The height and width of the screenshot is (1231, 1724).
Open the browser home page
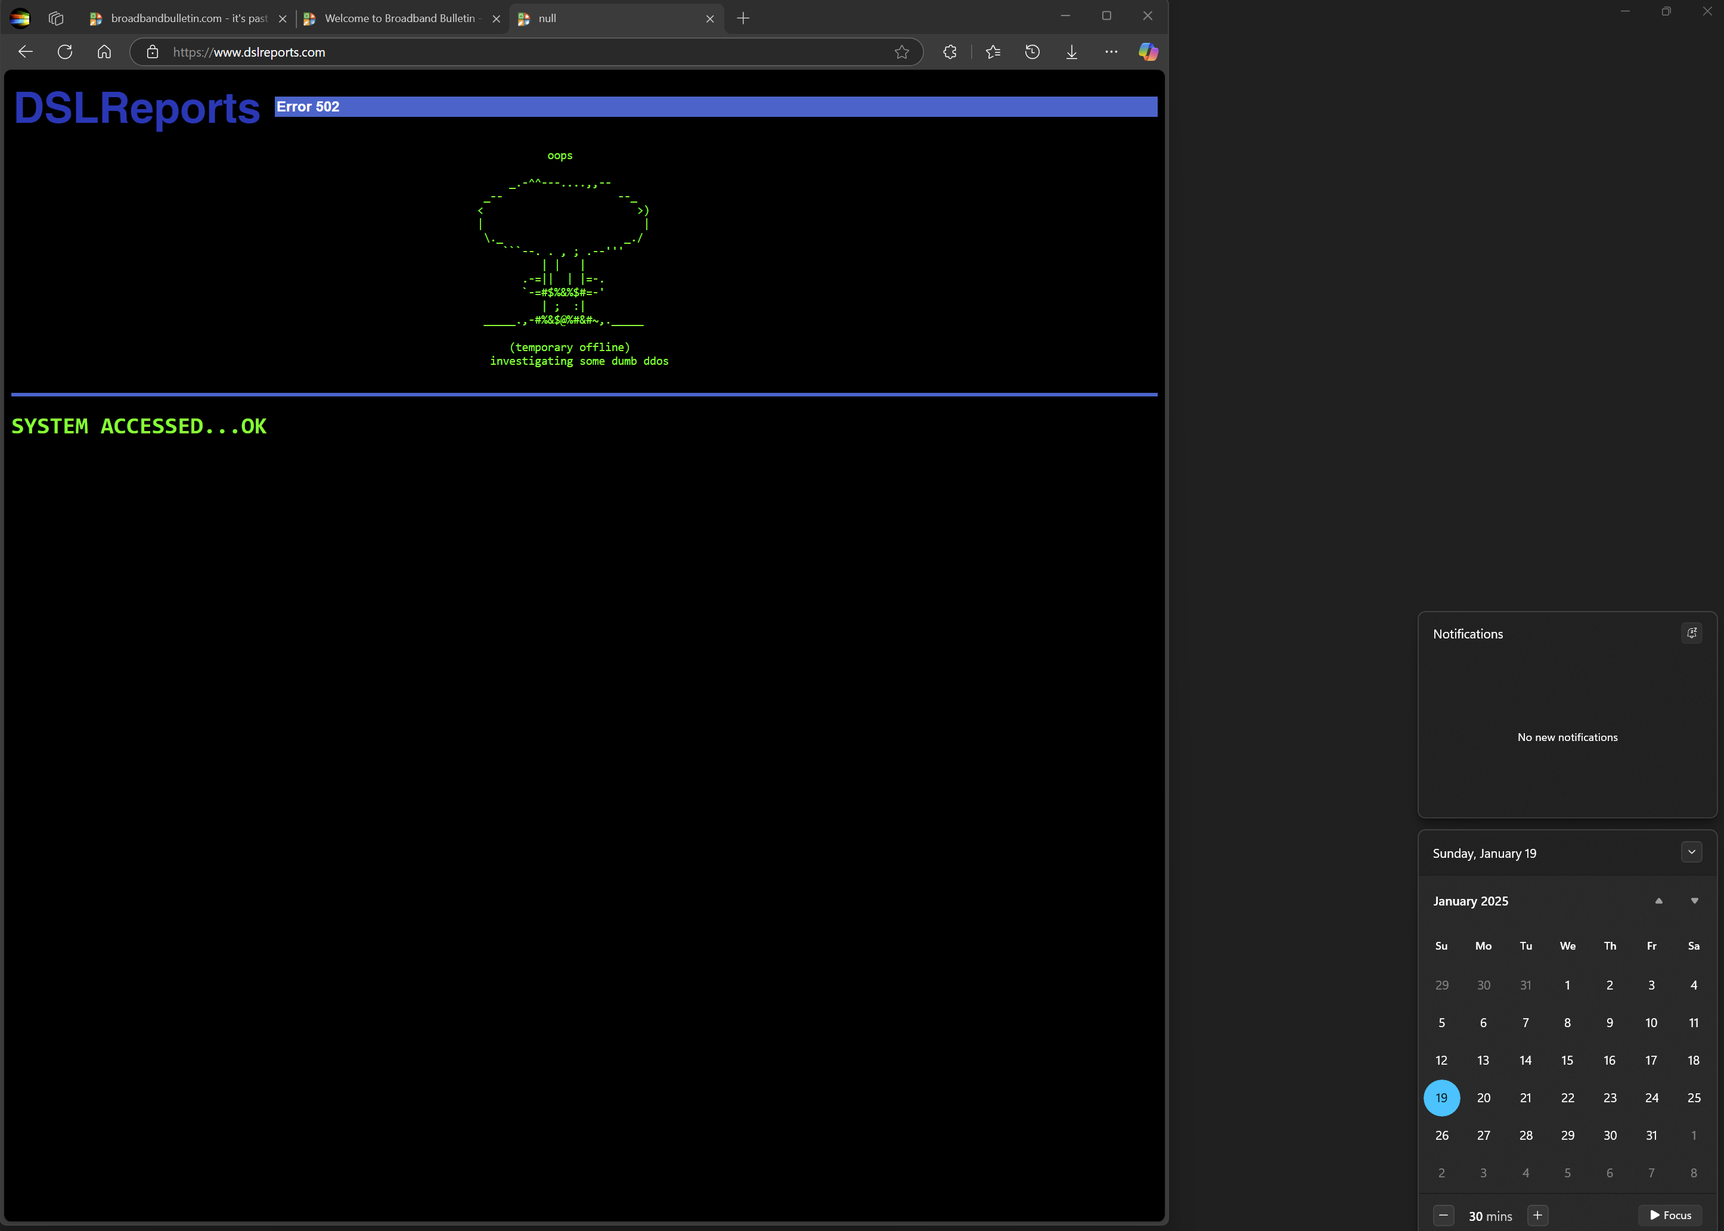[x=104, y=51]
